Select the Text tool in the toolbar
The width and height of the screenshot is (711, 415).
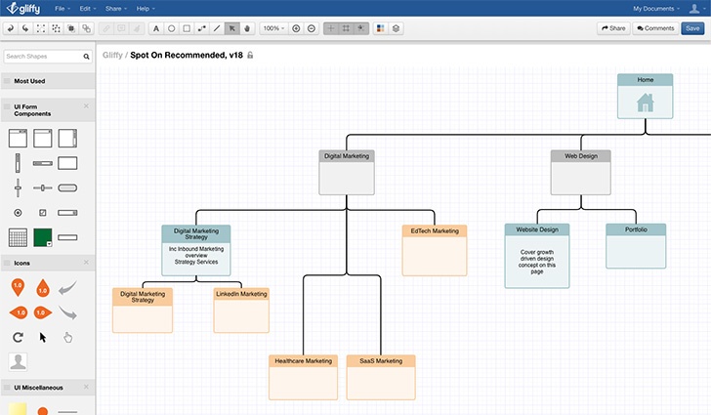click(156, 28)
